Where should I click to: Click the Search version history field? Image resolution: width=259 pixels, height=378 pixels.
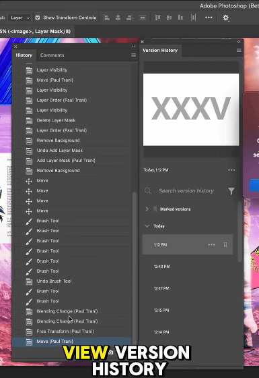(186, 191)
